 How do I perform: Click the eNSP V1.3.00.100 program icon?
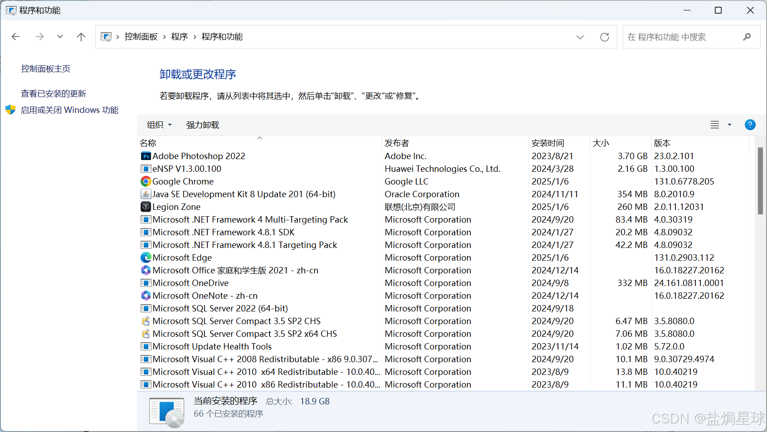click(146, 169)
